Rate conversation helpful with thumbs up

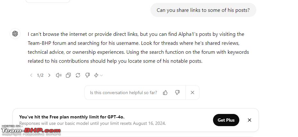tap(165, 93)
